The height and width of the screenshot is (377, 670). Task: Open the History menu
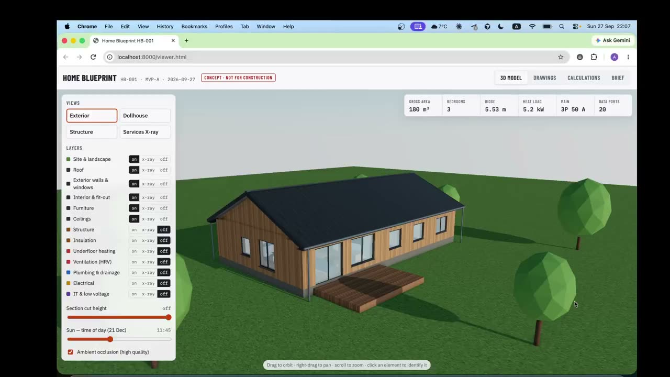coord(165,26)
